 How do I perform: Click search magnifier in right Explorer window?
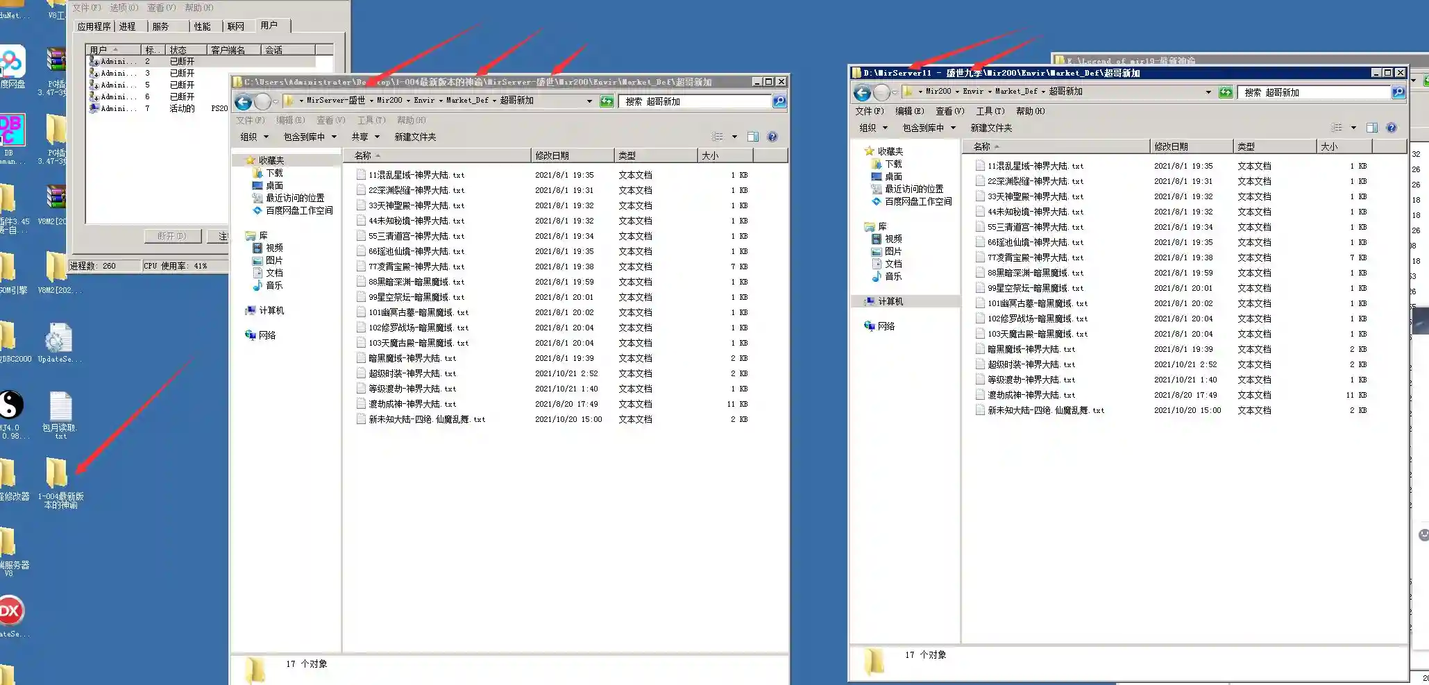(1398, 92)
